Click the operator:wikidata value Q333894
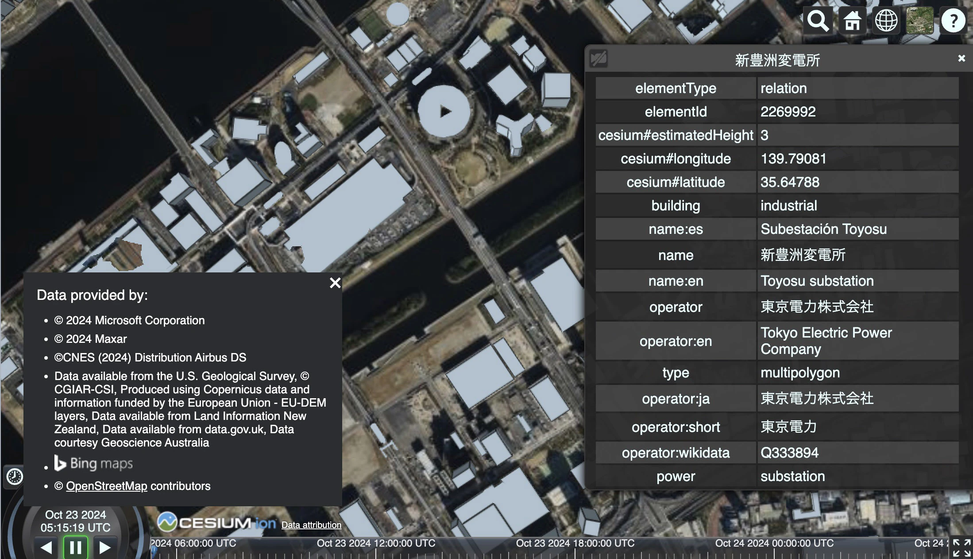 tap(789, 453)
